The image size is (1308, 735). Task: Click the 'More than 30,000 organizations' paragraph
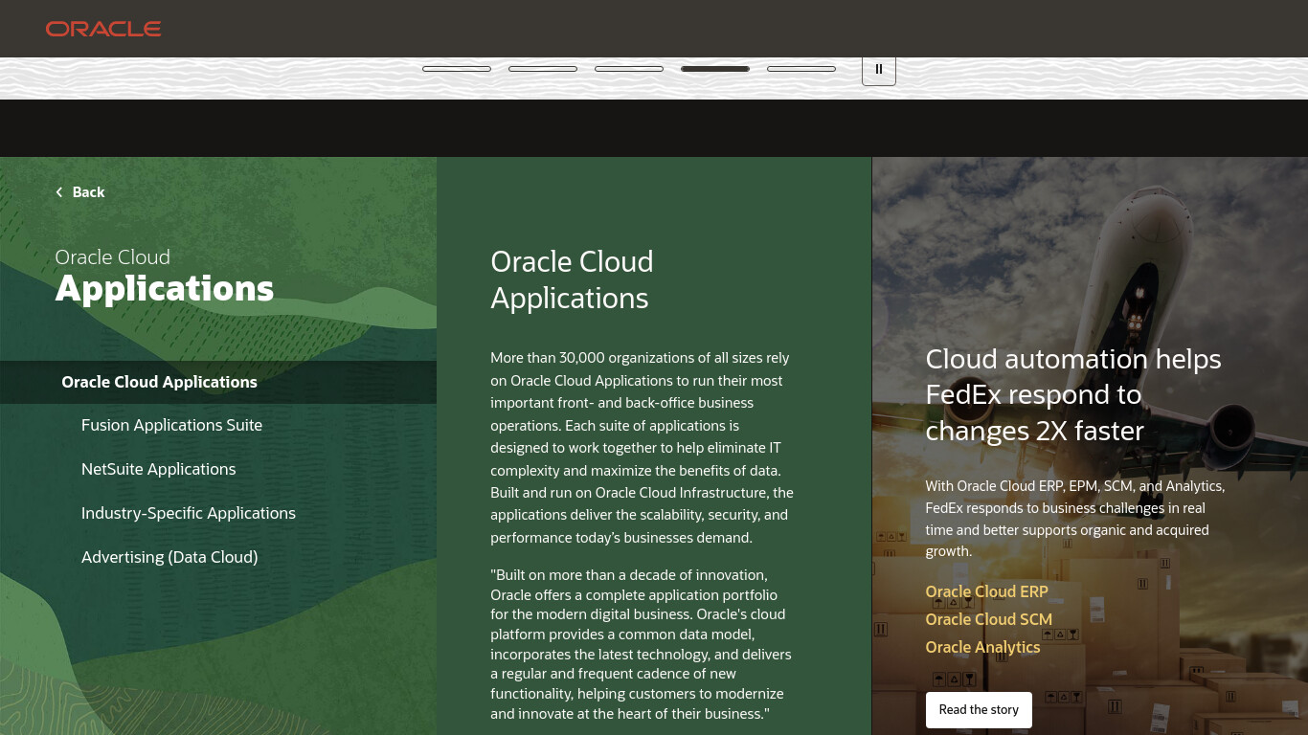pyautogui.click(x=642, y=447)
